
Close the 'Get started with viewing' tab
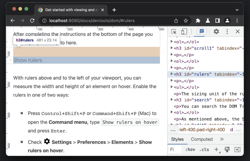click(102, 10)
